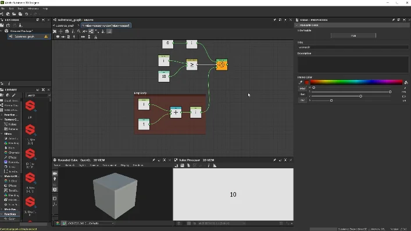Click the graph info icon in toolbar

pyautogui.click(x=73, y=31)
